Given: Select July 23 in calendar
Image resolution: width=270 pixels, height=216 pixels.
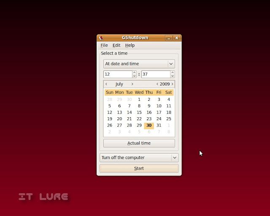Looking at the screenshot, I should pos(149,119).
